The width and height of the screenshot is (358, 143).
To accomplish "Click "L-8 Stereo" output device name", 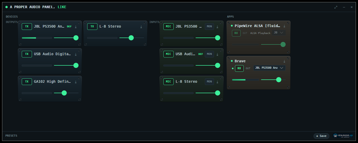I will click(110, 27).
